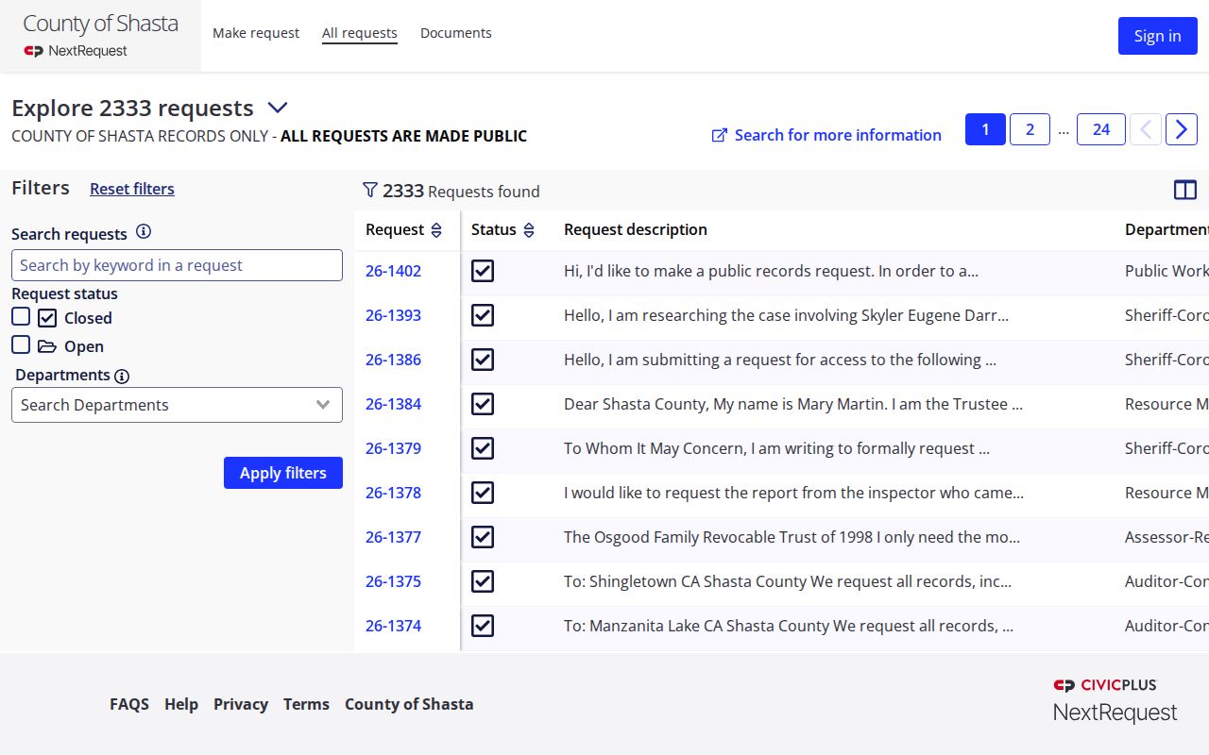
Task: Click the Request description column header
Action: [x=636, y=229]
